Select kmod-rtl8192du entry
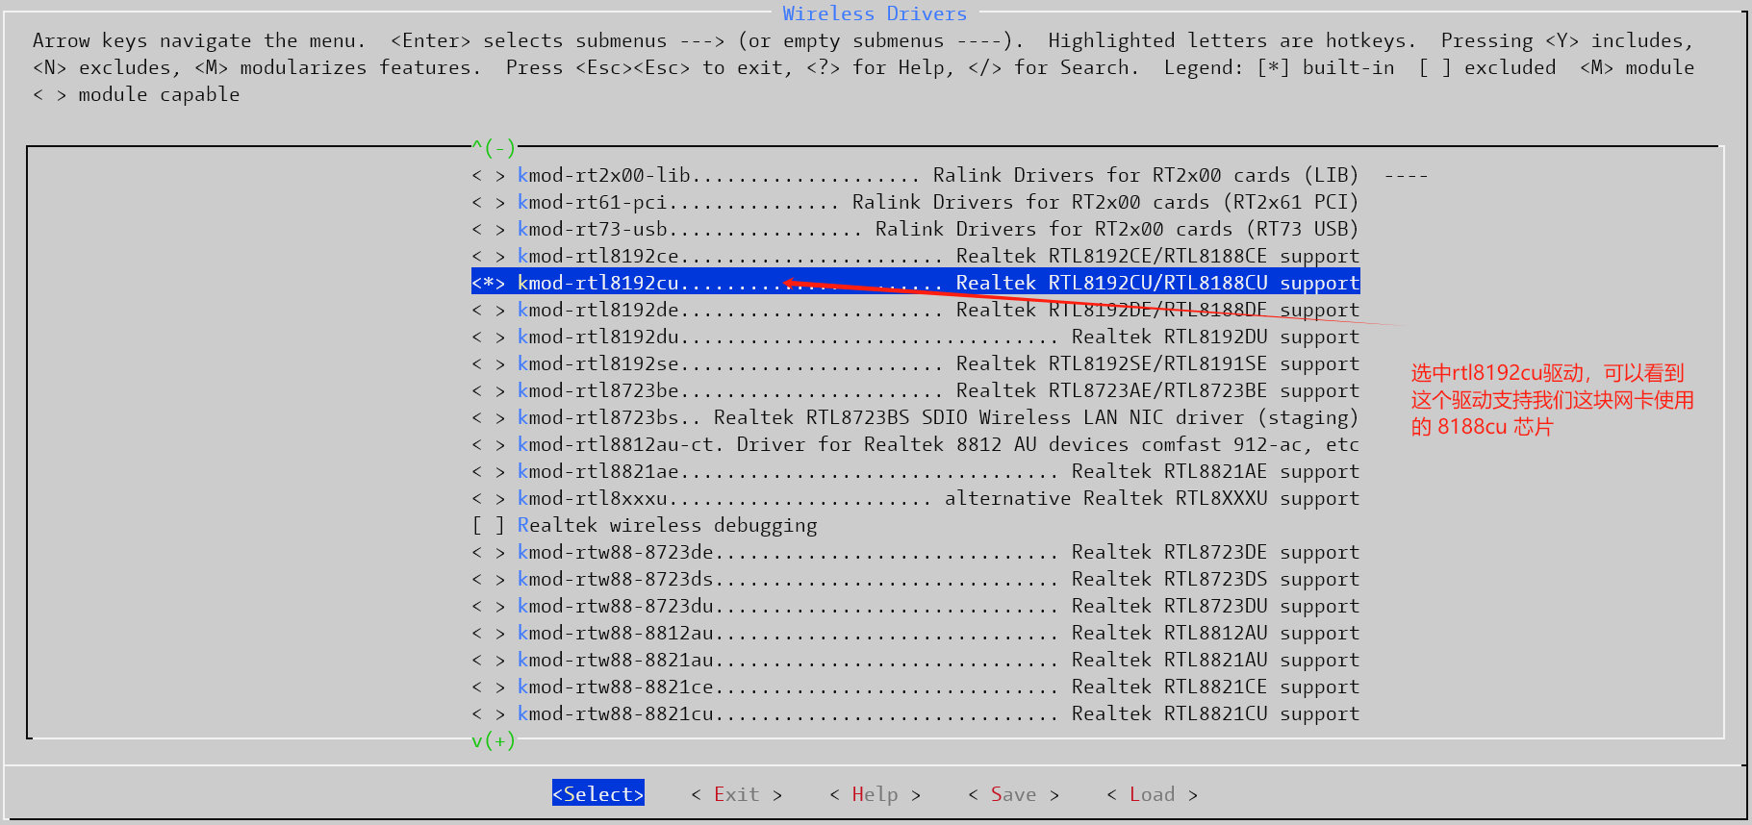The image size is (1752, 825). tap(915, 337)
